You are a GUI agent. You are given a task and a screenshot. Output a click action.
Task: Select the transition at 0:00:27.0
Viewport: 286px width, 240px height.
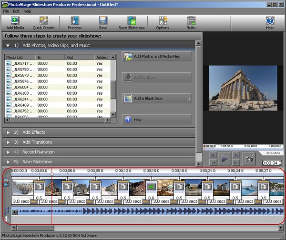click(264, 190)
